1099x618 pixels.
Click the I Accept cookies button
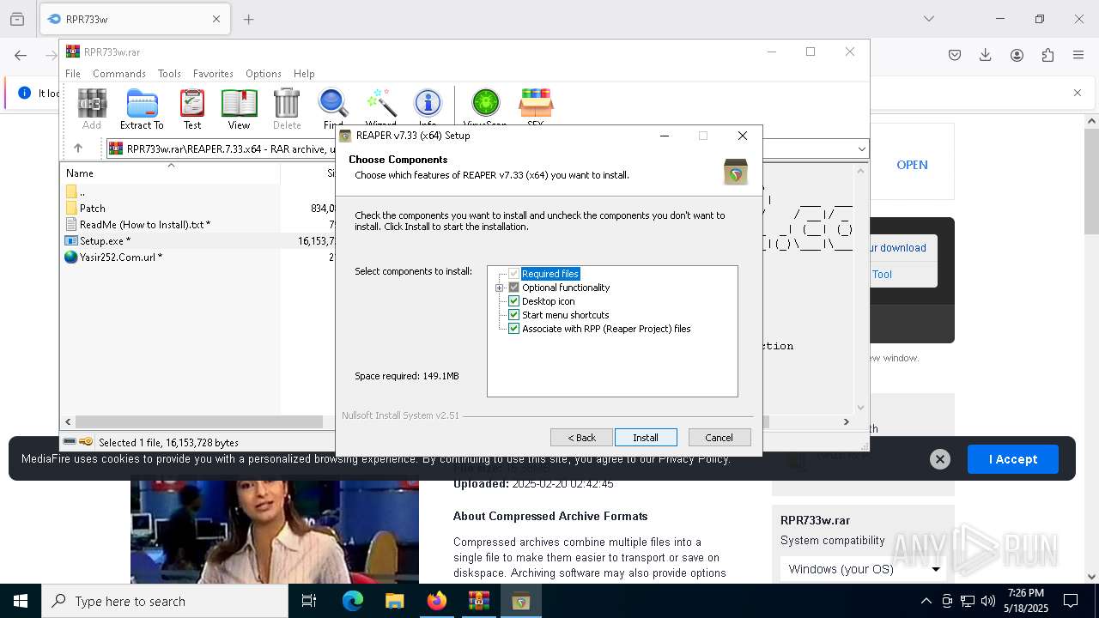pos(1013,459)
